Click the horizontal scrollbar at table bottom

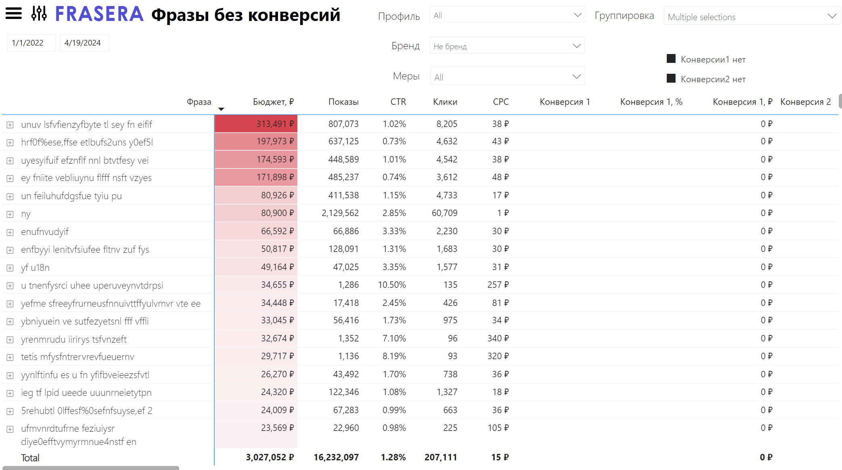coord(91,468)
